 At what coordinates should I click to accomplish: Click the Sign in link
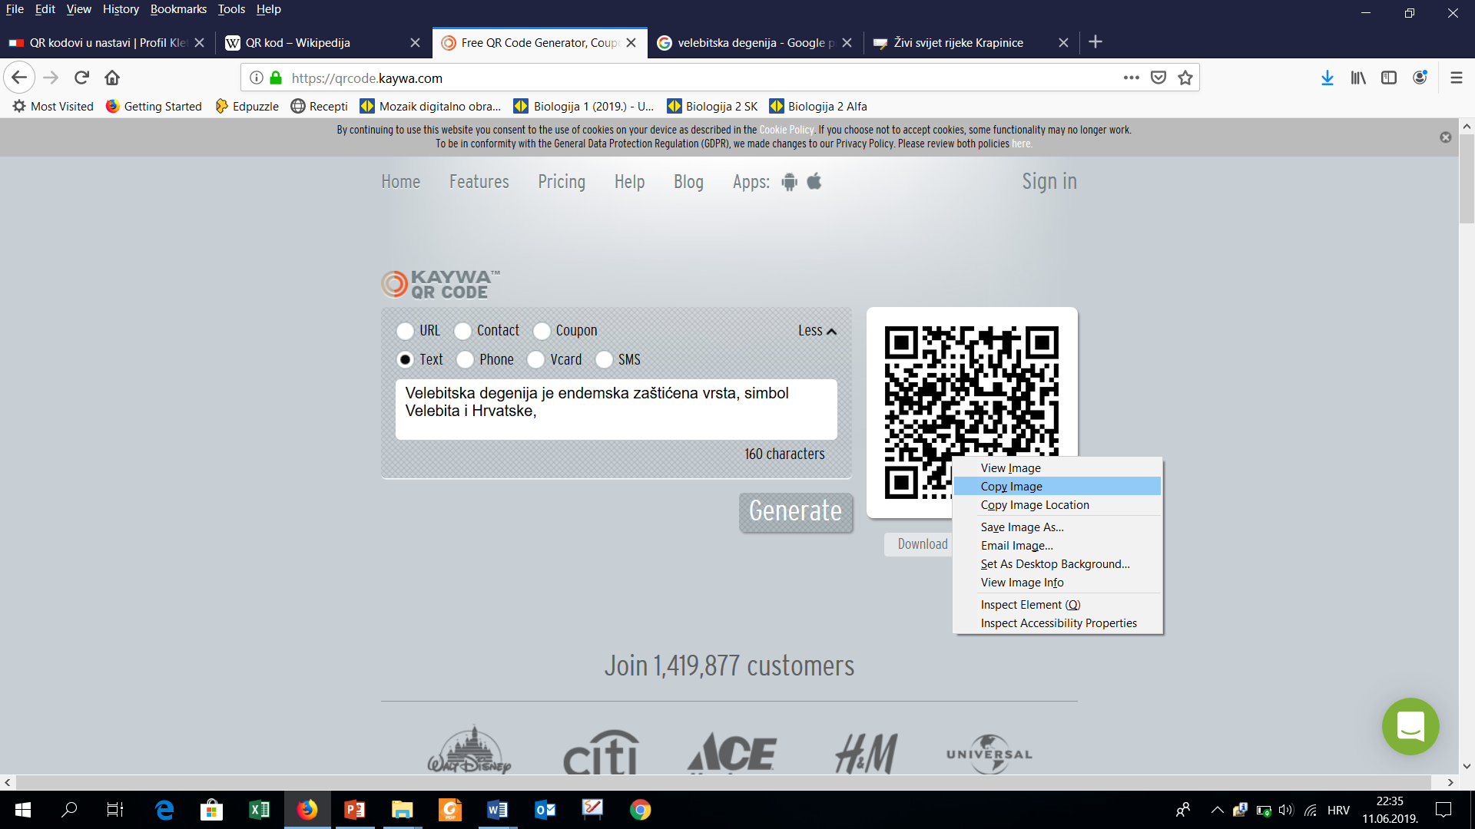coord(1049,181)
